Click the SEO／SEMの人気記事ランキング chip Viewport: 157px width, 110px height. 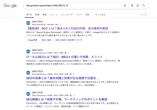[69, 40]
